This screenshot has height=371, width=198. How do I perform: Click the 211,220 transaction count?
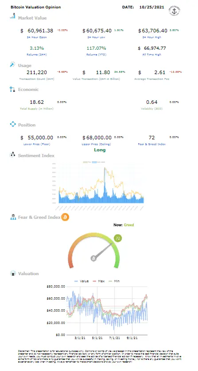point(37,72)
